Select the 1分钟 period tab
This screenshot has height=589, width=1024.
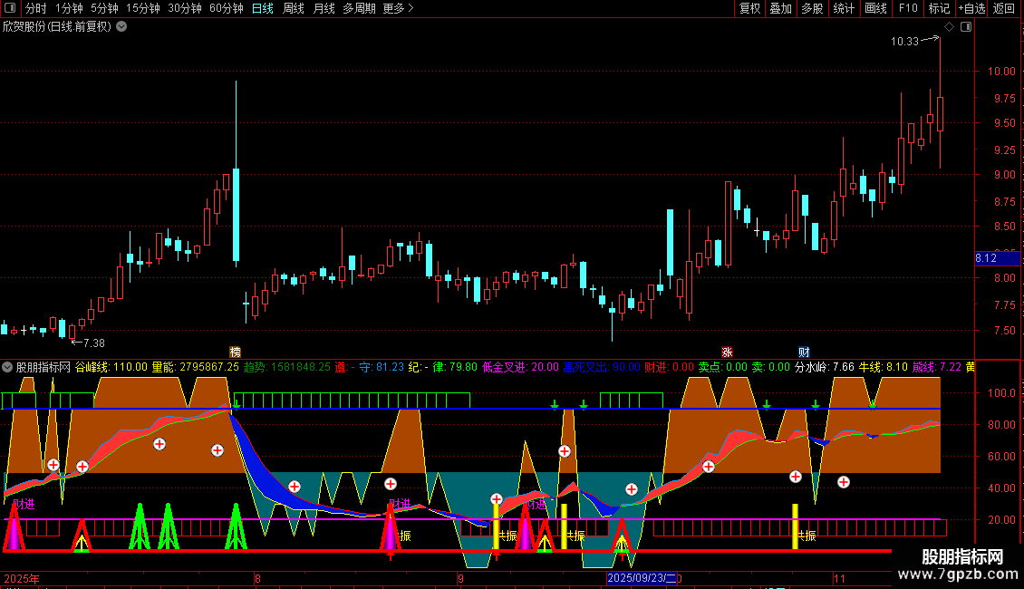click(x=69, y=8)
